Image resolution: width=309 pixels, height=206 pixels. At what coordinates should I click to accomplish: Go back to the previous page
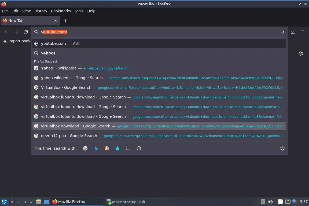click(6, 32)
